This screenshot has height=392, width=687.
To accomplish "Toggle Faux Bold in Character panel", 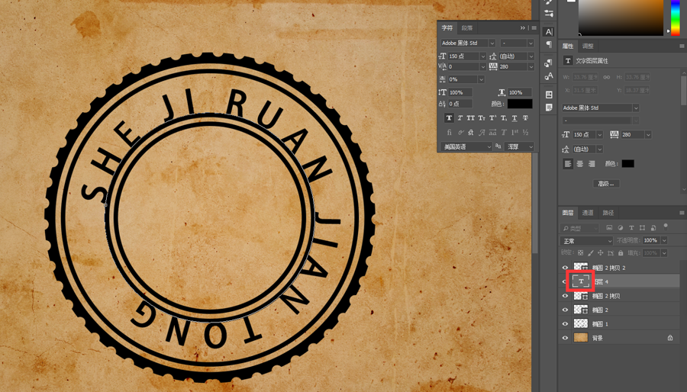I will coord(449,118).
